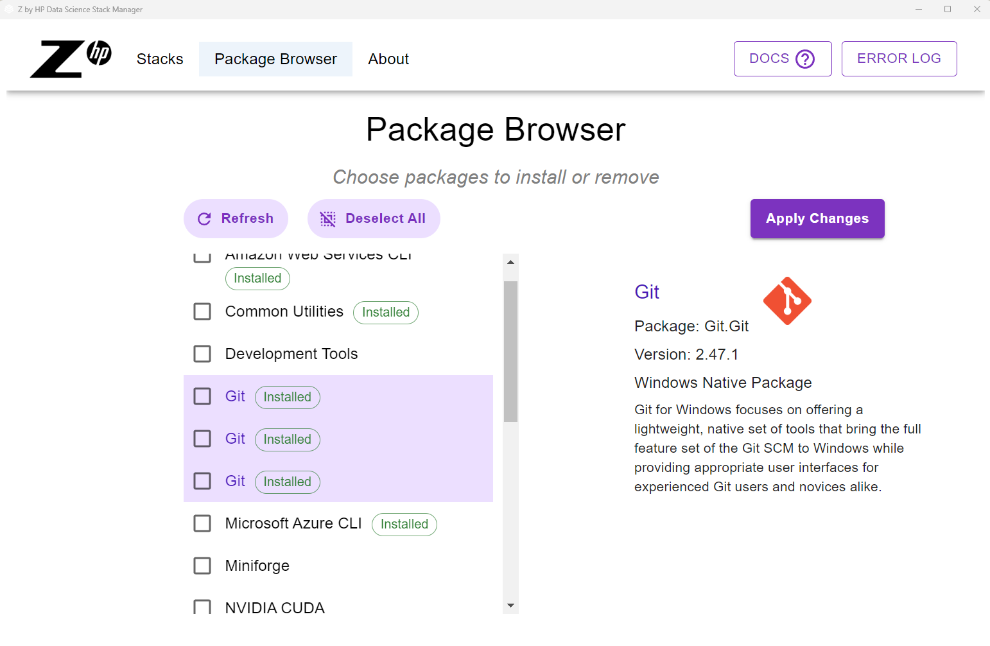Click the app icon in the title bar
The image size is (990, 646).
pos(9,10)
